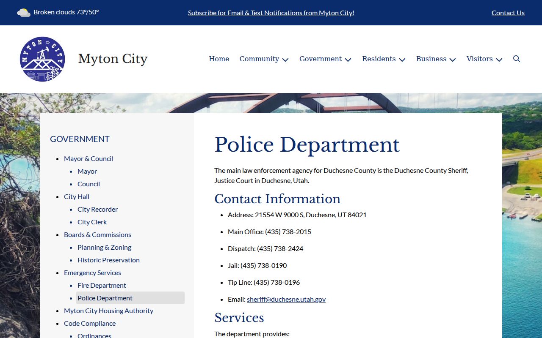Screen dimensions: 542x338
Task: Click the Residents menu label
Action: pyautogui.click(x=379, y=59)
